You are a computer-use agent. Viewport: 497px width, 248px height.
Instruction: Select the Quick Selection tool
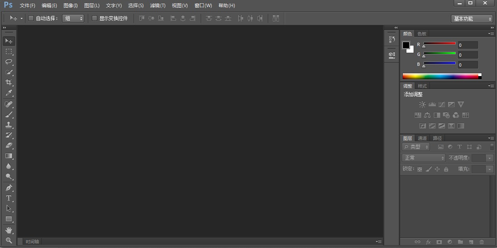[9, 72]
